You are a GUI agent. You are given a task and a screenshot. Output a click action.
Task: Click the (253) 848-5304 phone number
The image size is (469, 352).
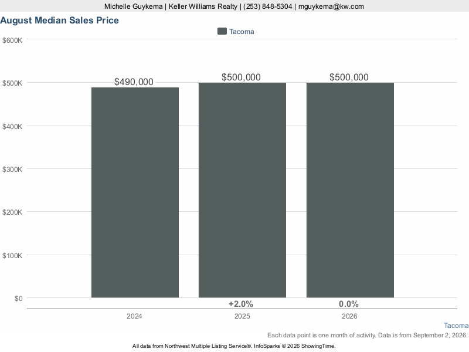[x=268, y=6]
